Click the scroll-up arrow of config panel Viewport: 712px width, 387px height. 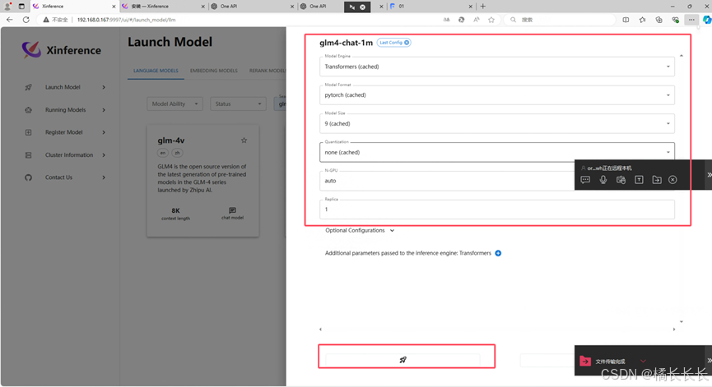(x=681, y=56)
